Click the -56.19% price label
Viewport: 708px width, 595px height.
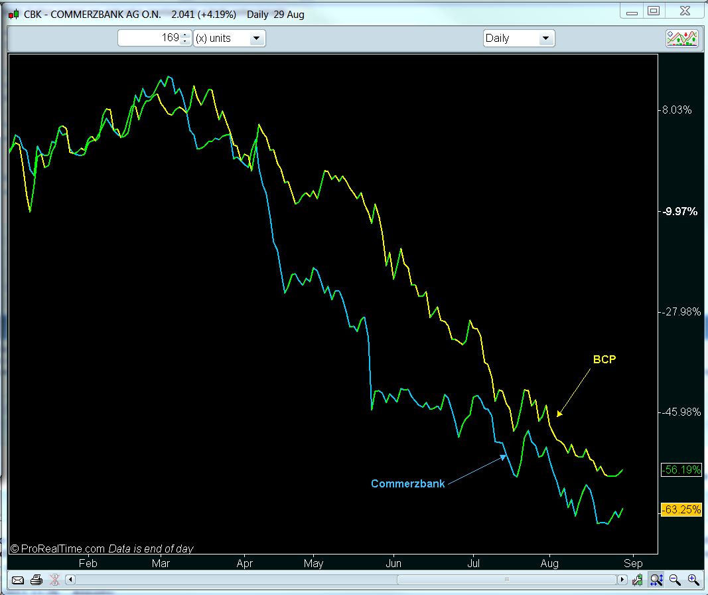(x=681, y=470)
